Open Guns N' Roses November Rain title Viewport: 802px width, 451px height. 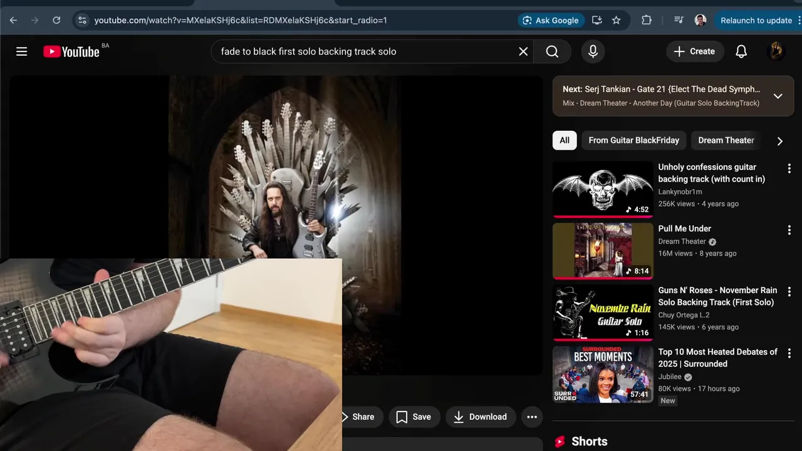pyautogui.click(x=717, y=296)
